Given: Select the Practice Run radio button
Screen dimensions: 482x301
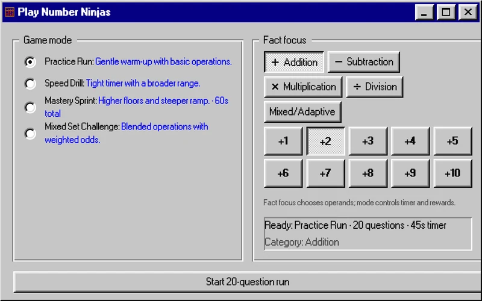Looking at the screenshot, I should (30, 62).
